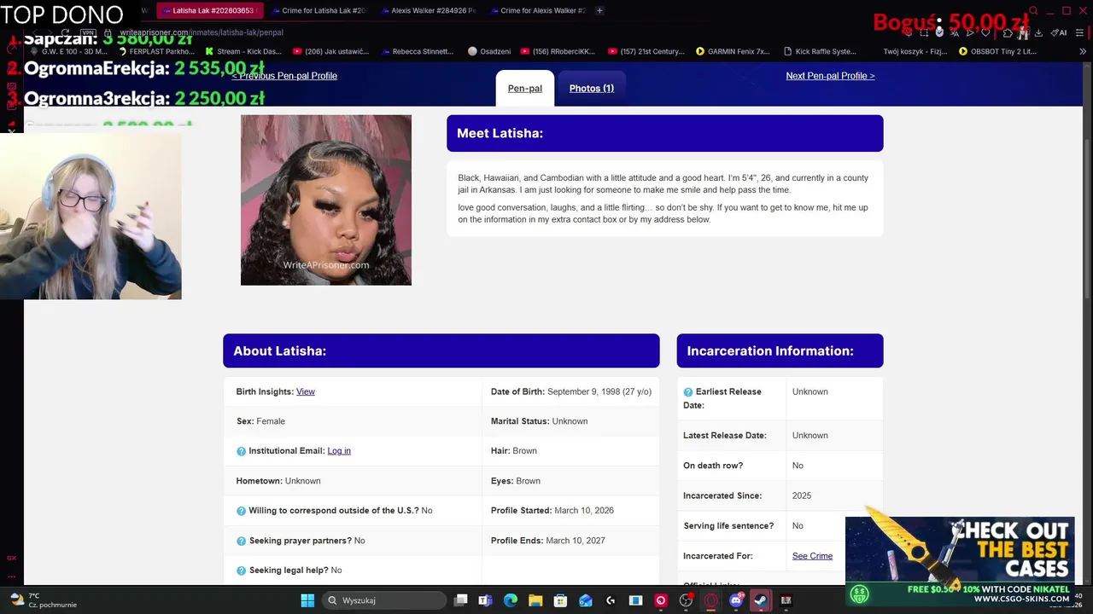The height and width of the screenshot is (614, 1093).
Task: Click the help icon beside Institutional Email
Action: [x=241, y=451]
